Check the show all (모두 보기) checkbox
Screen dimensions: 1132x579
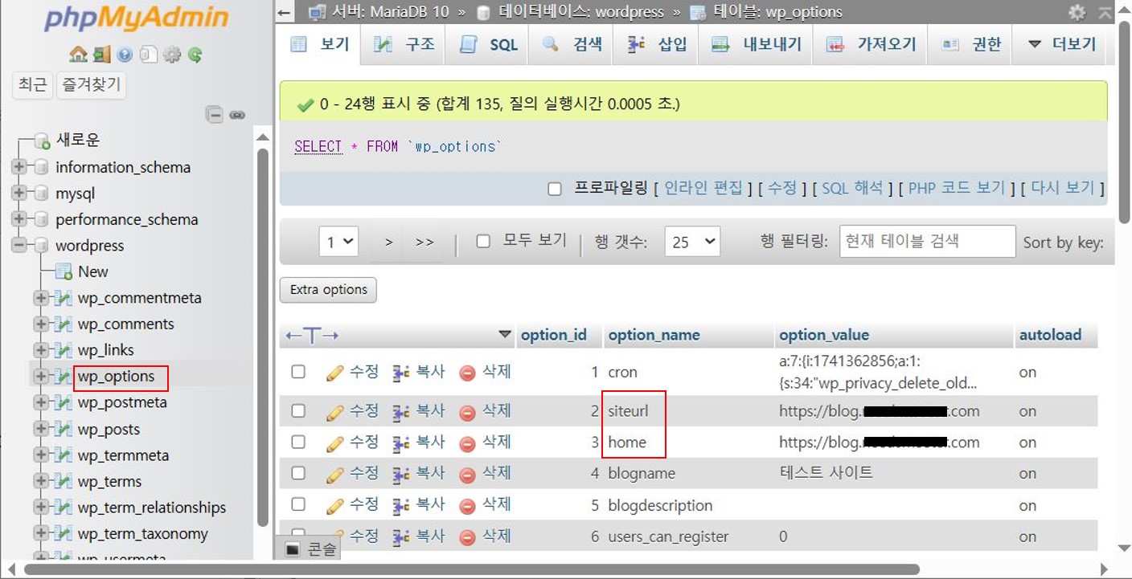pyautogui.click(x=483, y=241)
